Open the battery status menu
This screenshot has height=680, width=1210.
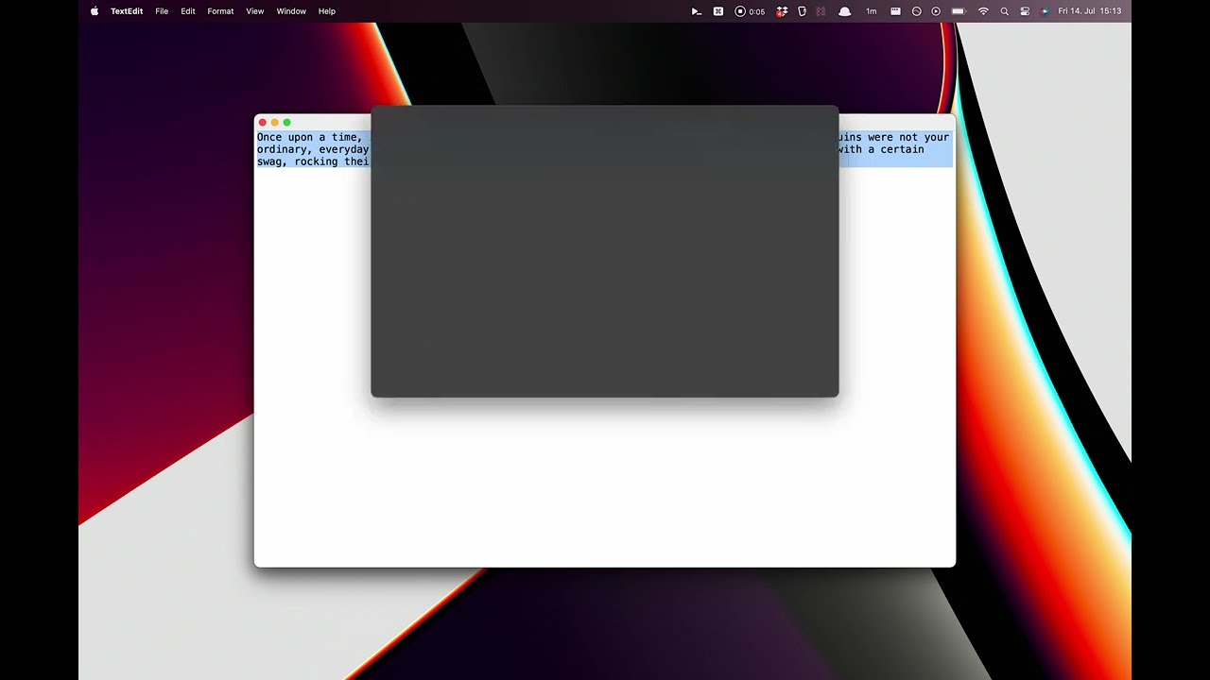coord(959,11)
